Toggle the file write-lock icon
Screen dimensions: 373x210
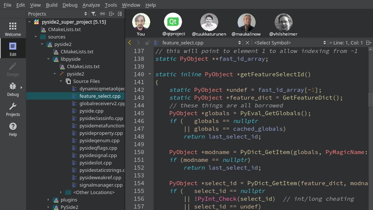point(148,43)
